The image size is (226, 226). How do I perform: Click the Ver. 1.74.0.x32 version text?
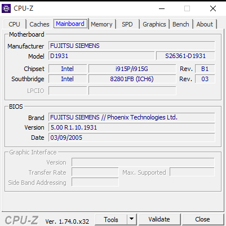(67, 221)
